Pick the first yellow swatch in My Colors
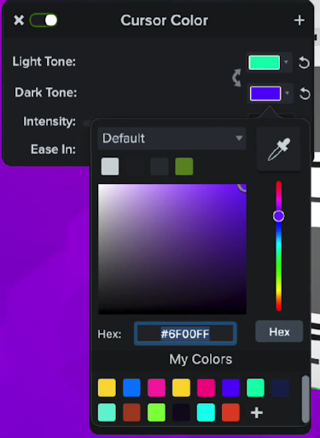The width and height of the screenshot is (320, 438). coord(107,388)
